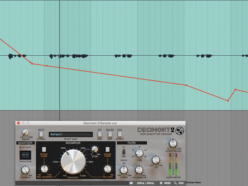Viewport: 248px width, 186px height.
Task: Click the Output Meter LED display
Action: tap(173, 164)
